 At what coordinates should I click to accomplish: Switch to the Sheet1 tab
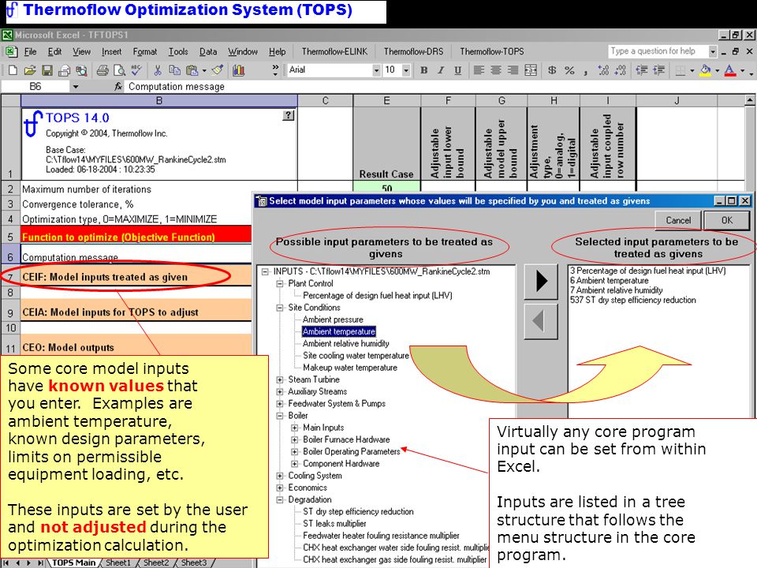click(x=117, y=562)
